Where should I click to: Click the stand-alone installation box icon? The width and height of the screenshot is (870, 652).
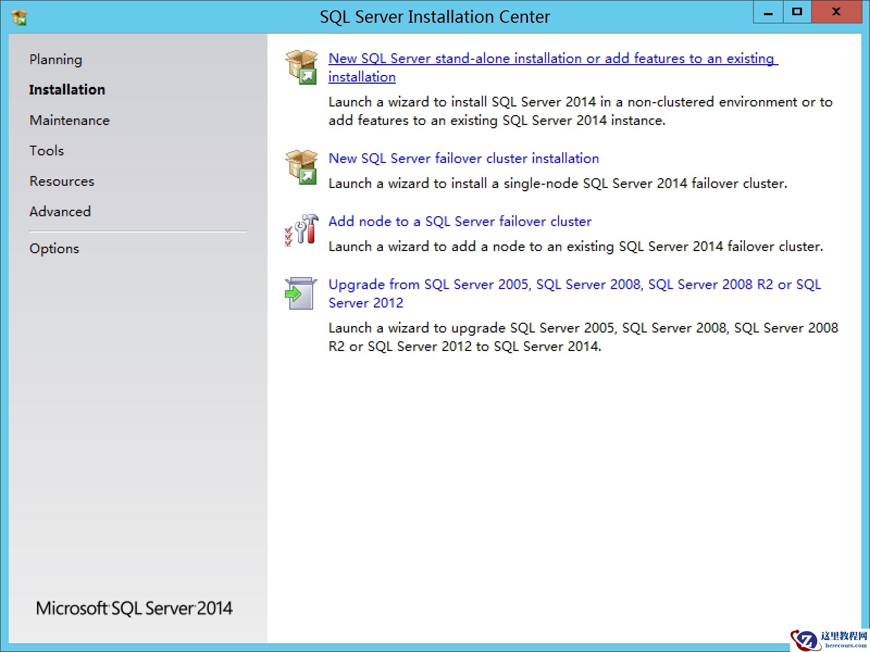[x=301, y=67]
